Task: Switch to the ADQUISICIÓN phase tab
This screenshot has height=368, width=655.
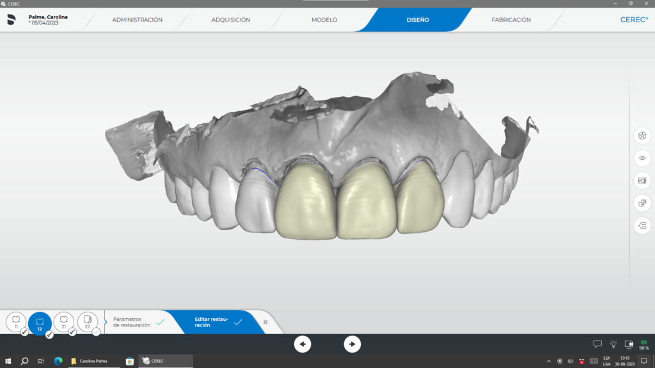Action: [x=230, y=20]
